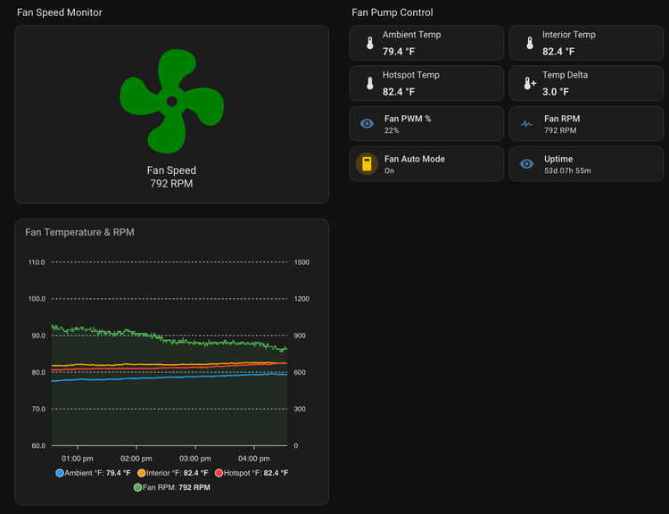Click the Fan RPM pulse icon

pos(526,124)
